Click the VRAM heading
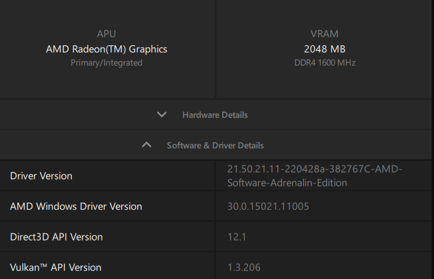434x279 pixels. coord(325,34)
